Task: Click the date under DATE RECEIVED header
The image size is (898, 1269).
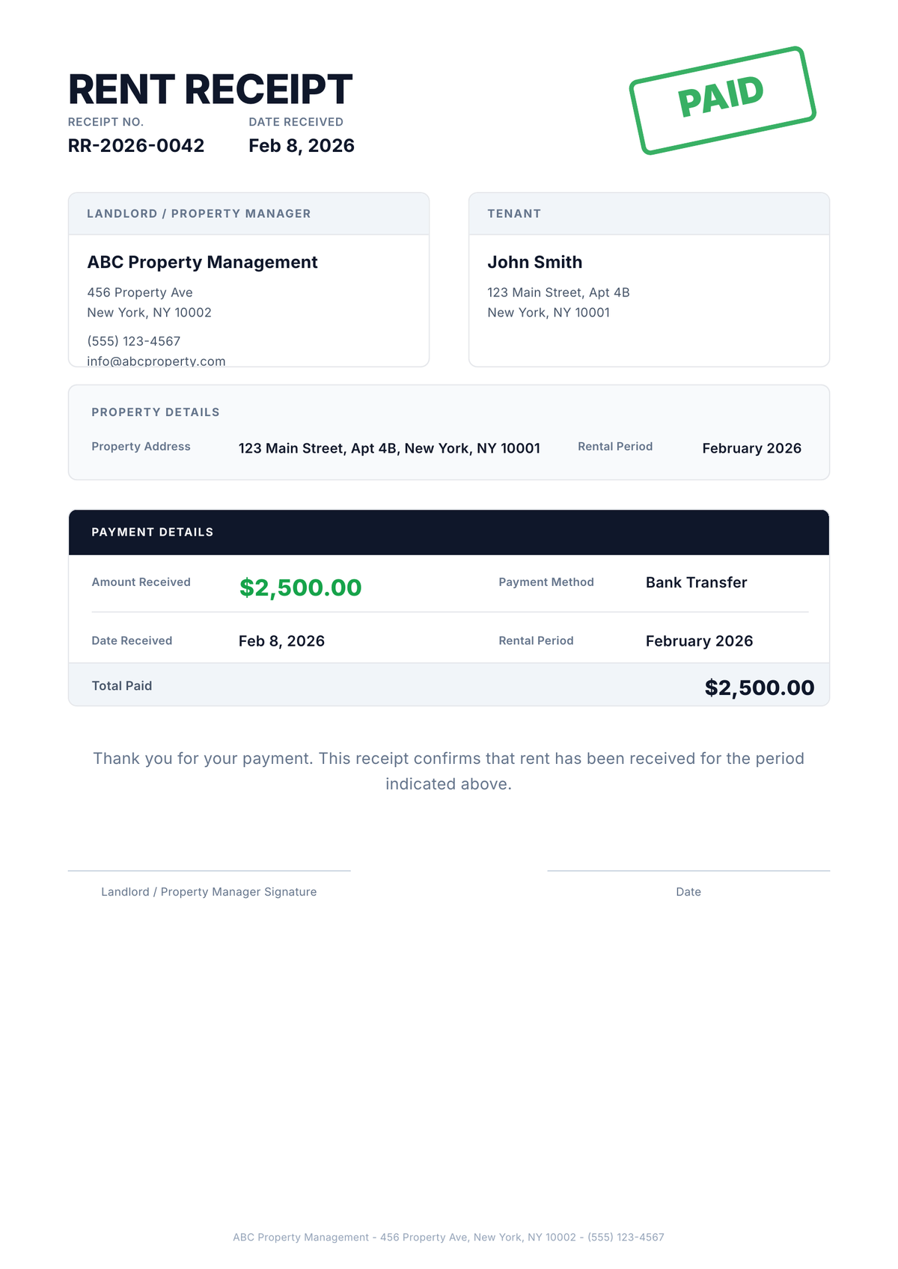Action: coord(302,145)
